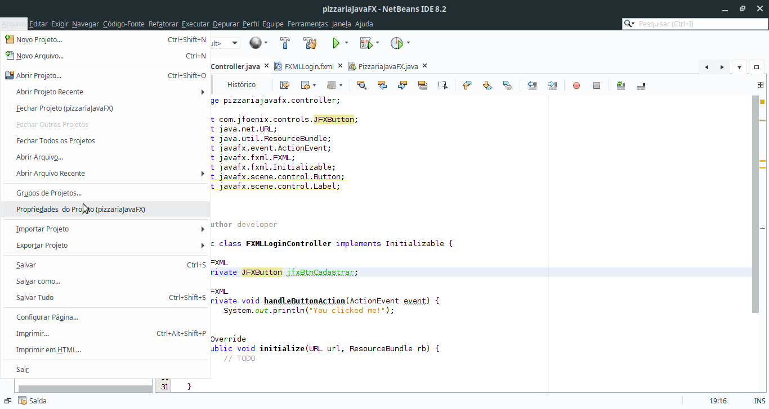This screenshot has height=409, width=769.
Task: Select Fechar Projeto (pizzariaJavaFX)
Action: [x=105, y=108]
